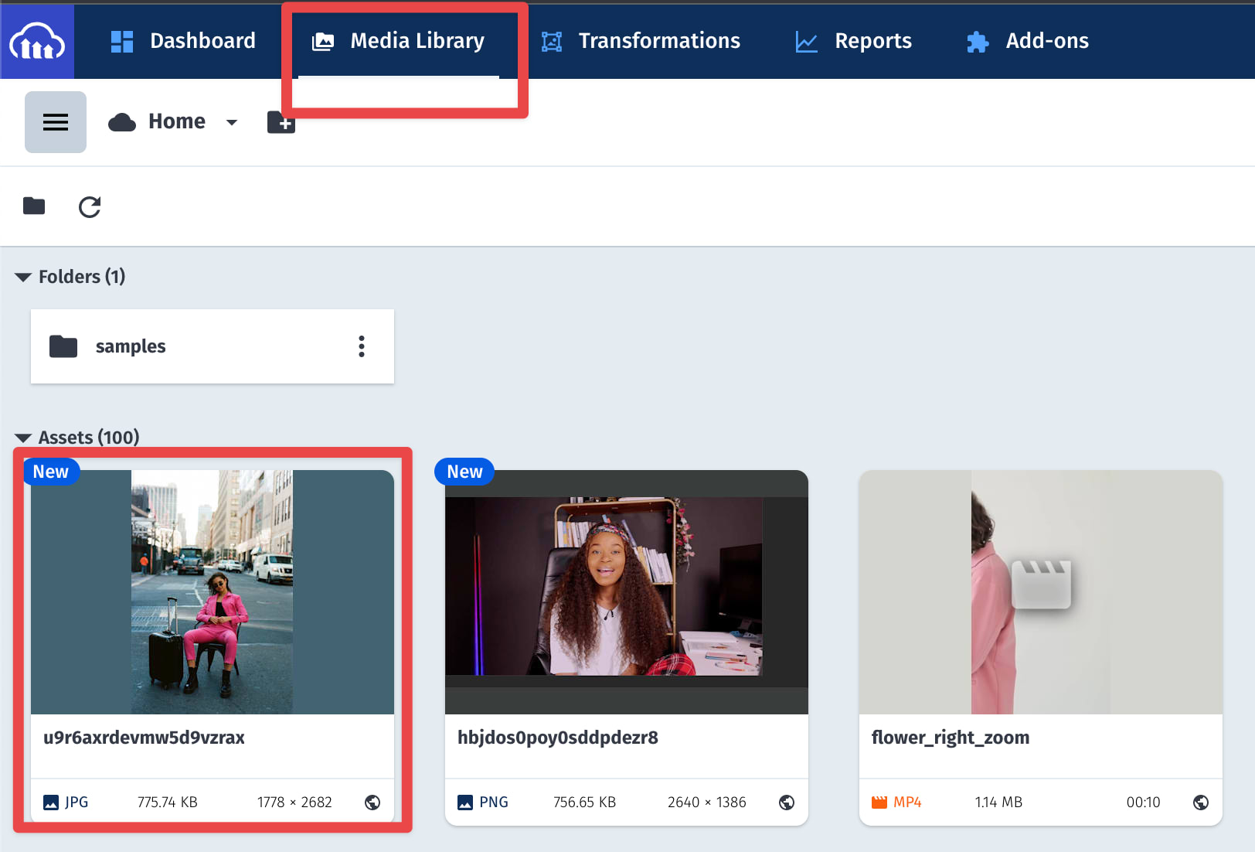Go to the Reports tab

[x=854, y=41]
